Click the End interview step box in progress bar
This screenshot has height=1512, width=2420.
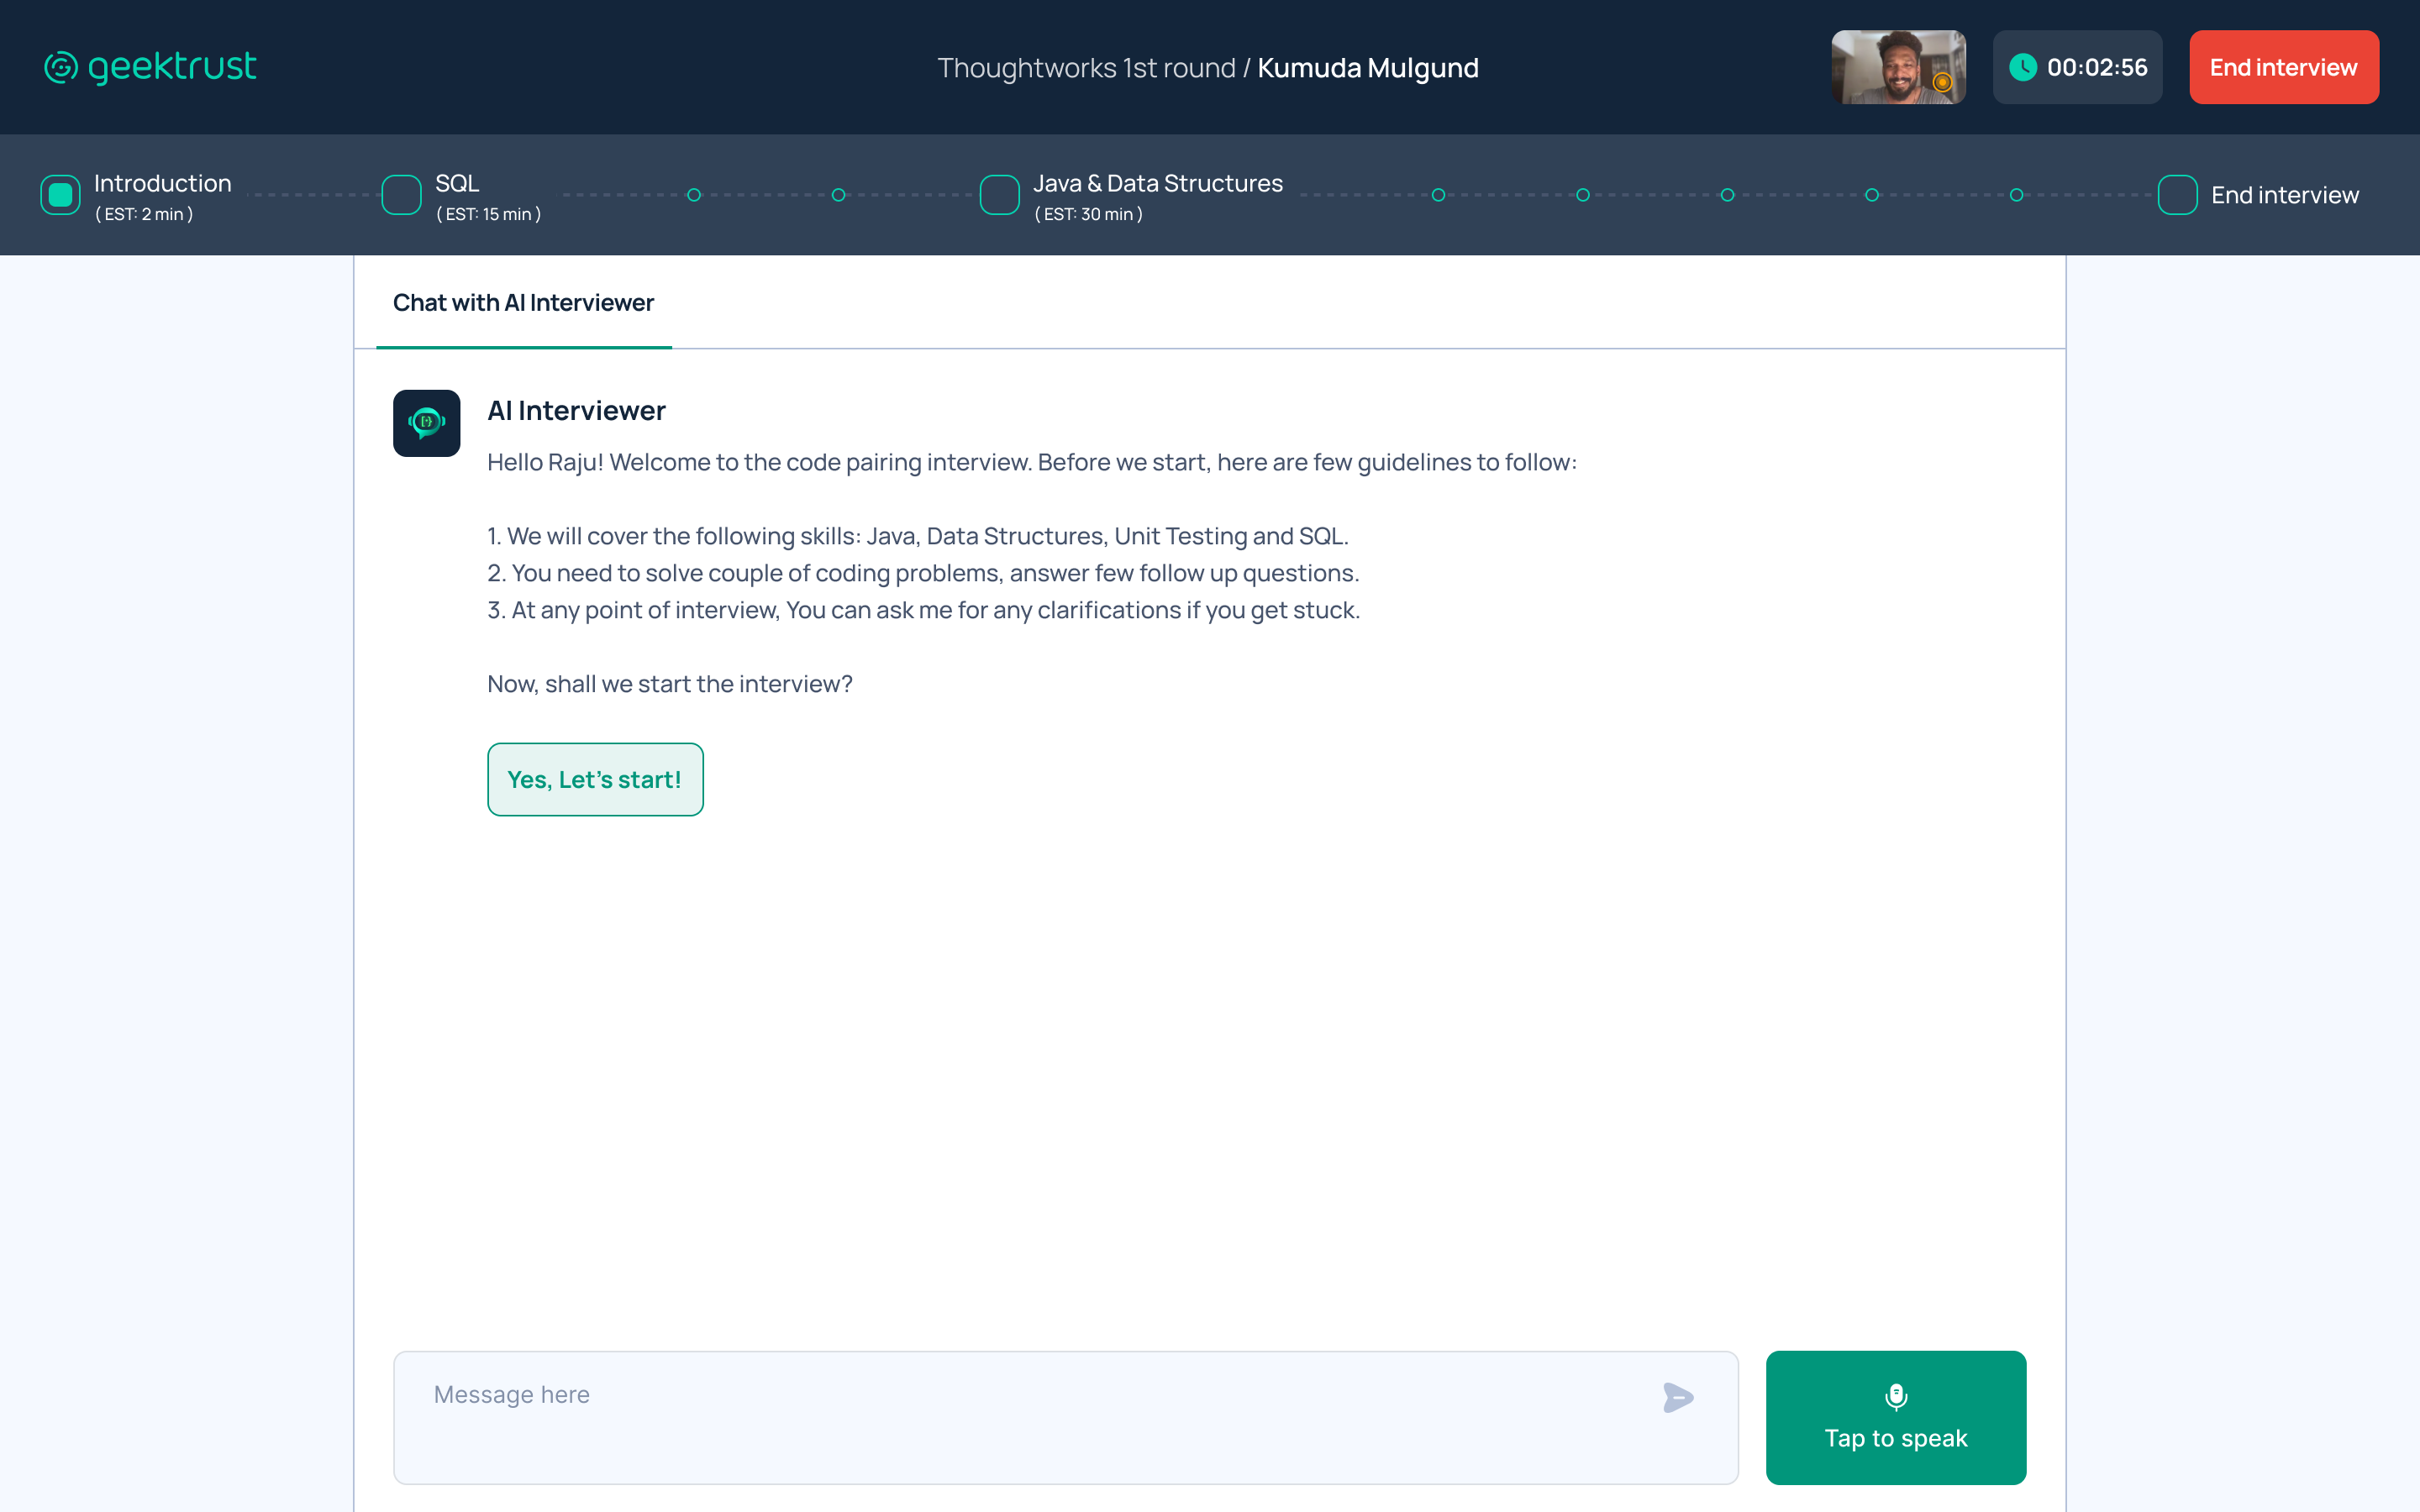pos(2177,195)
